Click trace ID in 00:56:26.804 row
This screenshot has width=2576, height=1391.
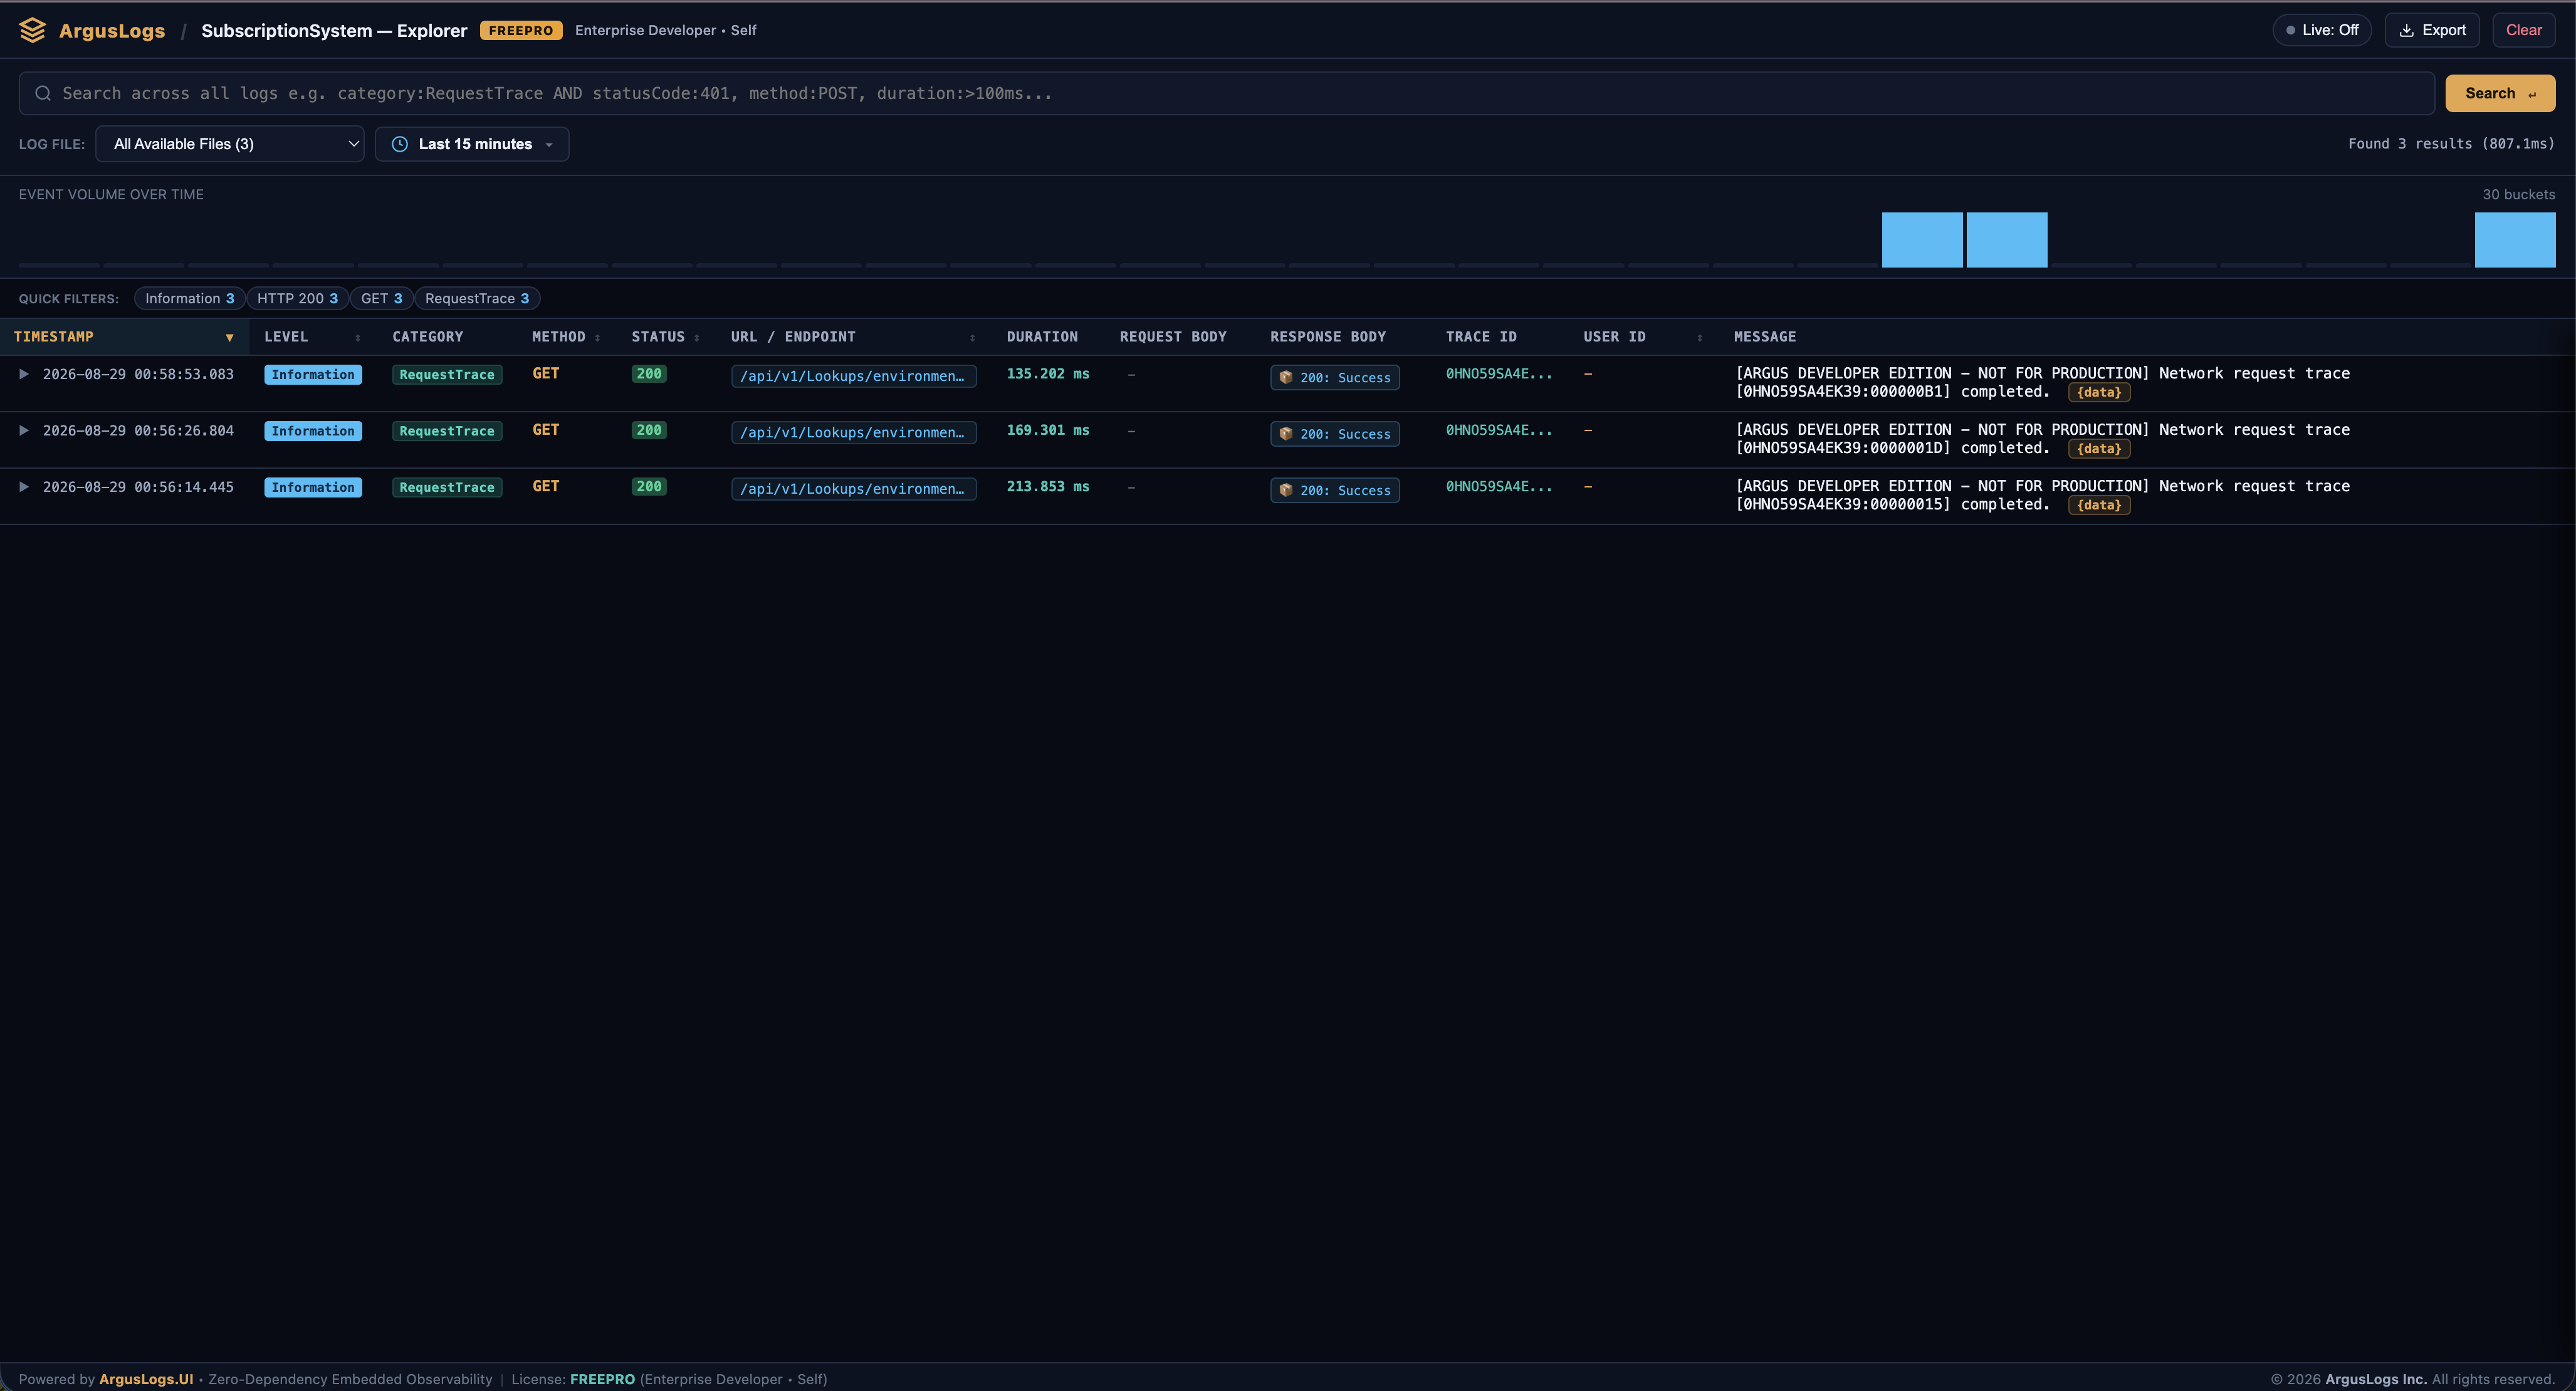[x=1499, y=430]
